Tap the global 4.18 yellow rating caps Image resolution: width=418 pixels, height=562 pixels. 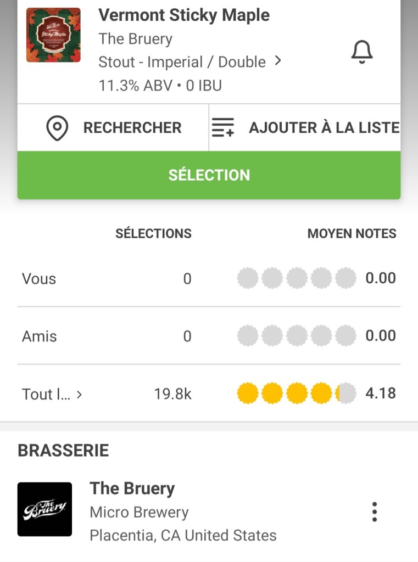point(296,394)
